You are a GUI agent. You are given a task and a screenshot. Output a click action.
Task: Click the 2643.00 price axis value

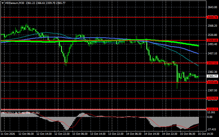click(212, 7)
